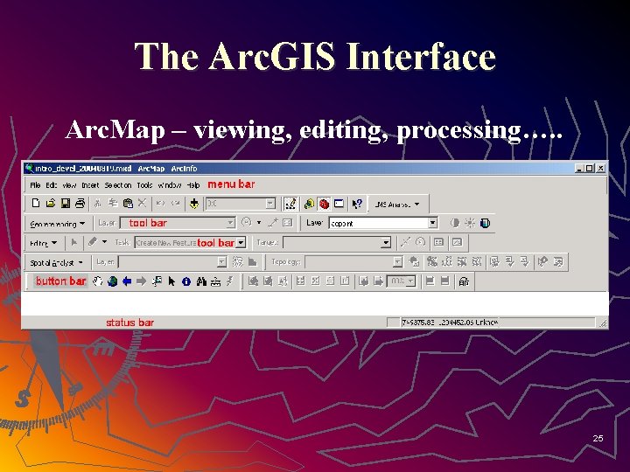Click the Add Data plus icon
This screenshot has height=472, width=630.
(x=194, y=204)
